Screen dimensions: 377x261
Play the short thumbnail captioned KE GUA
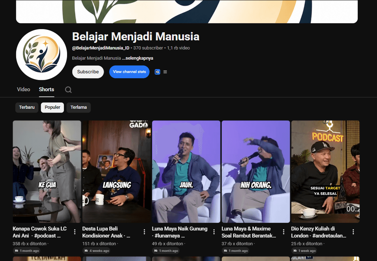[47, 172]
